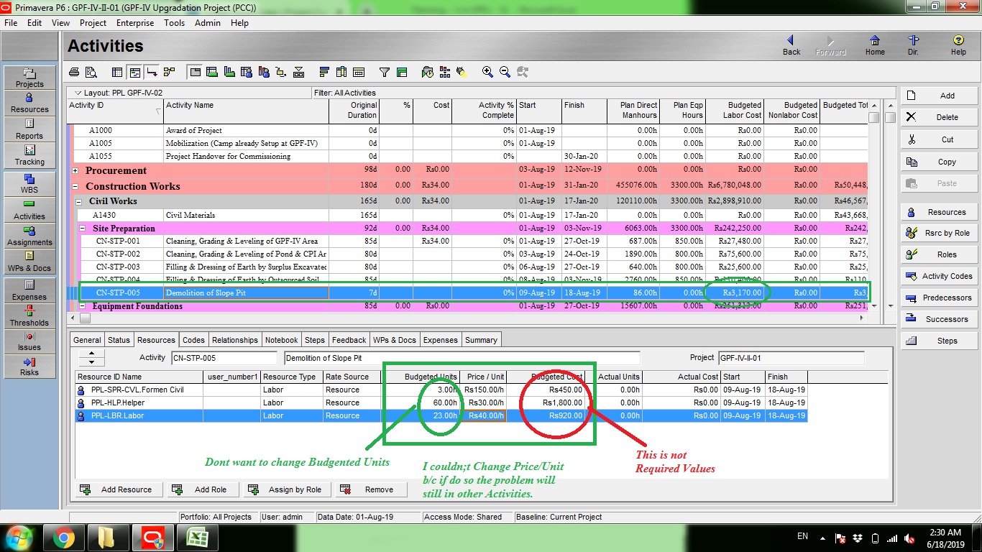Open Reports in the left sidebar
982x552 pixels.
point(29,129)
